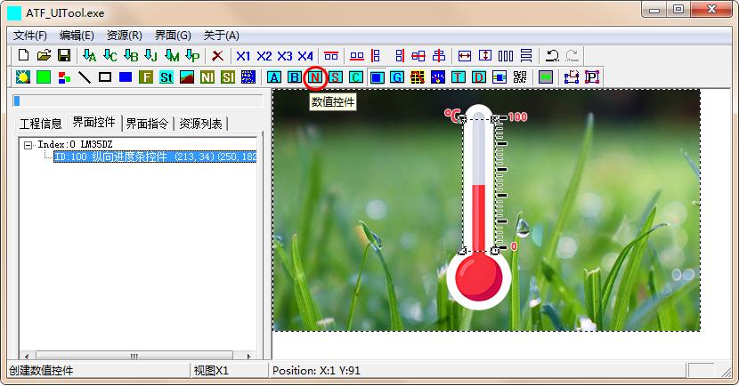Click the blue dotted pattern icon
The height and width of the screenshot is (386, 739).
pos(248,76)
